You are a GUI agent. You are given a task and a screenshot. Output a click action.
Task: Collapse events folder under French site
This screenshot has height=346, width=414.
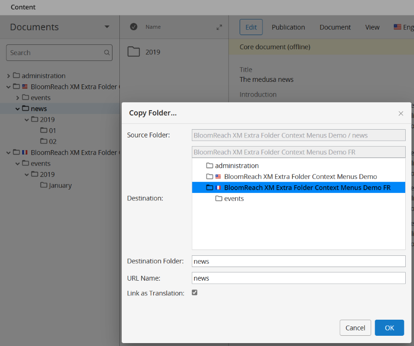18,164
